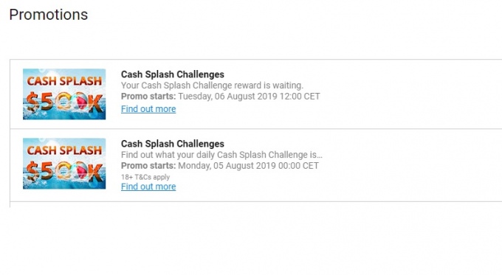Follow Find out more below 18+ T&Cs apply
Viewport: 502px width, 275px height.
coord(148,187)
